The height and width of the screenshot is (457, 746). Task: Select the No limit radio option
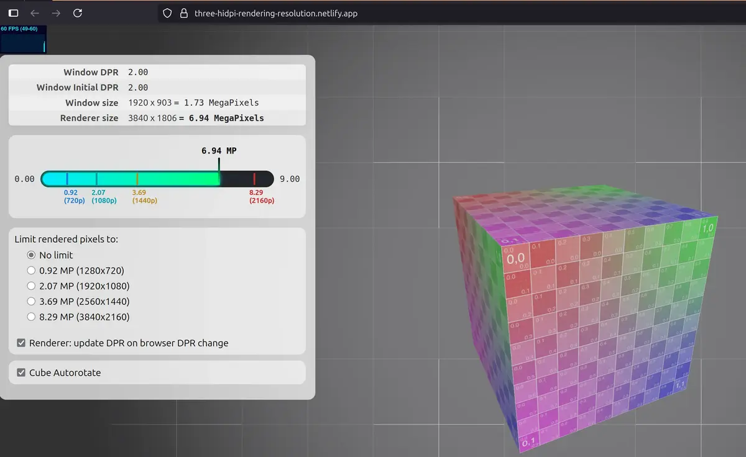pyautogui.click(x=32, y=255)
